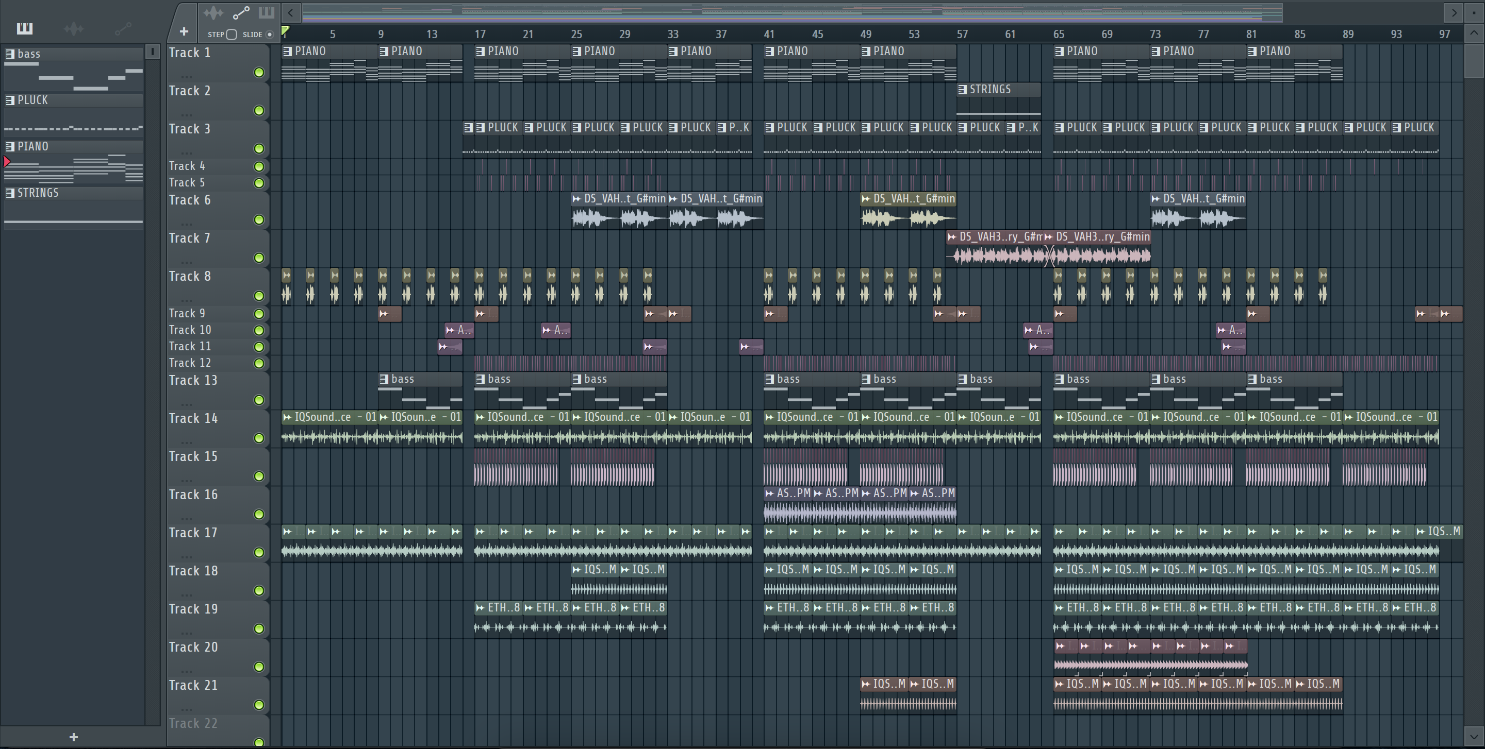Select the Track 4 header label

[187, 166]
